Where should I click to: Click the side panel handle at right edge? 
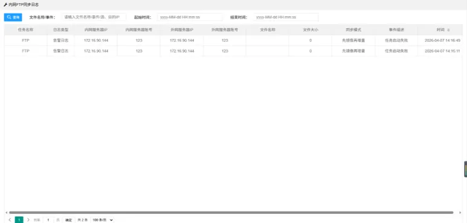466,169
